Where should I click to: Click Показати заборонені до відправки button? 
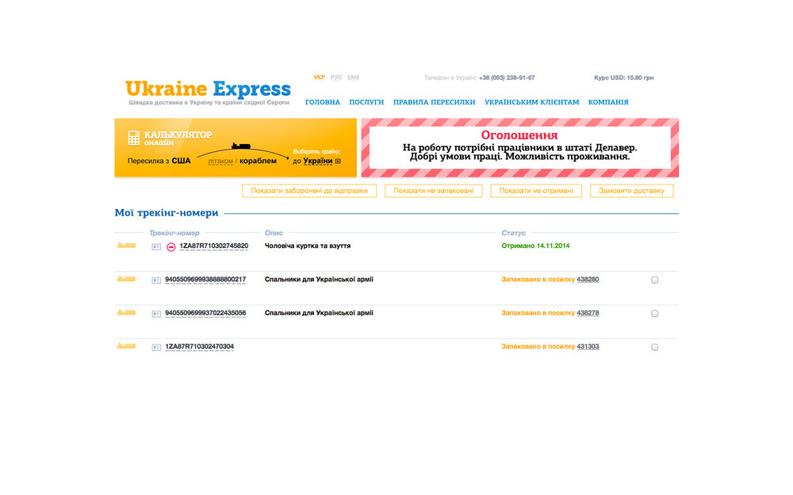(x=309, y=191)
